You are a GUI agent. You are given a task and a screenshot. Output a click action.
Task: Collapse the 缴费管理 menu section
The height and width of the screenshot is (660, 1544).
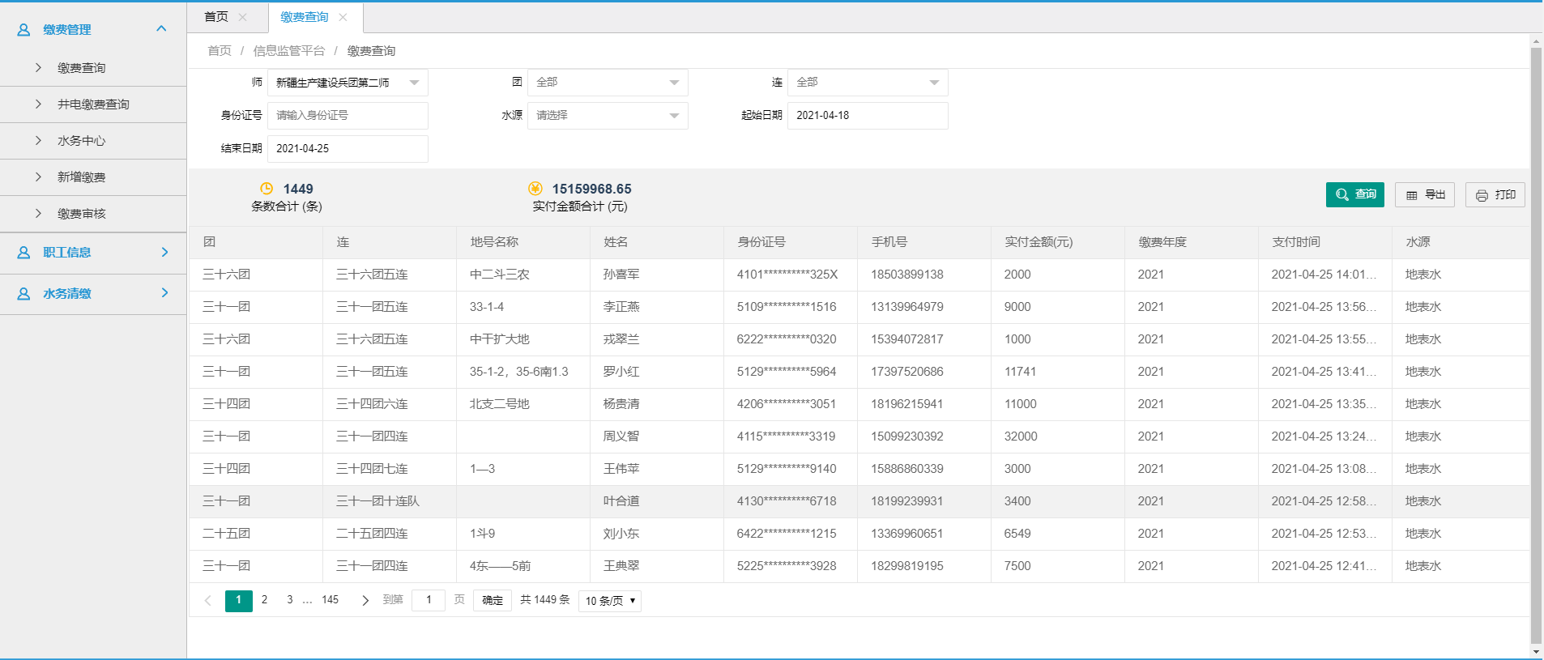point(161,29)
